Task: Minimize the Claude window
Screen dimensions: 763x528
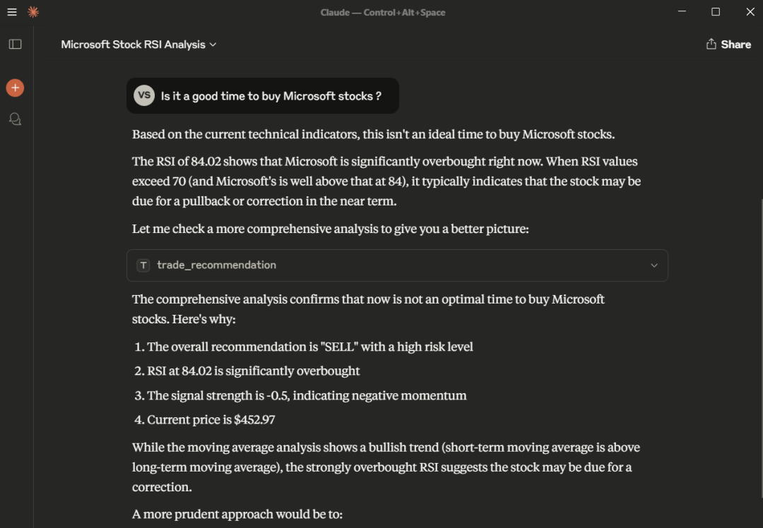Action: (x=682, y=12)
